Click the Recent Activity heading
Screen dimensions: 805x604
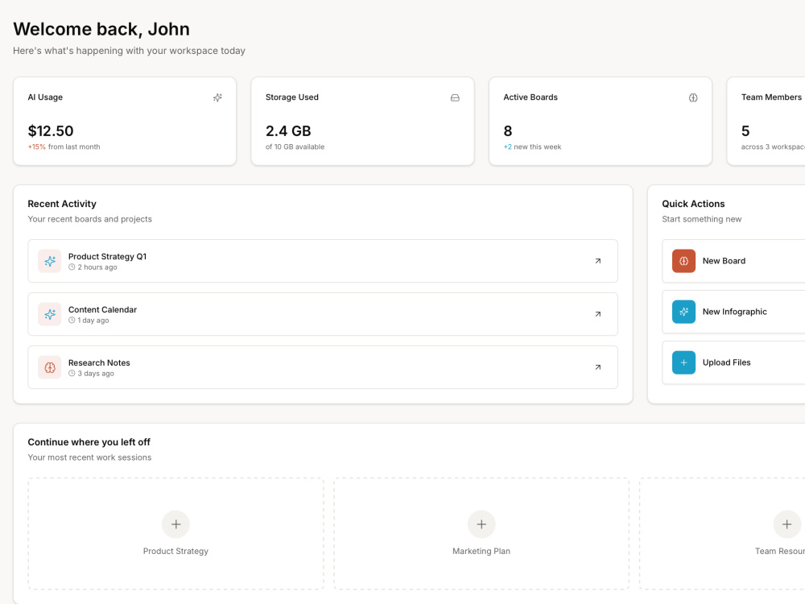pyautogui.click(x=62, y=204)
